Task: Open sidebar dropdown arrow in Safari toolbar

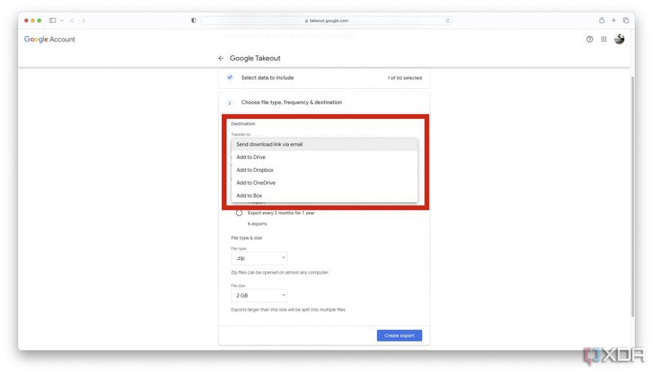Action: 62,20
